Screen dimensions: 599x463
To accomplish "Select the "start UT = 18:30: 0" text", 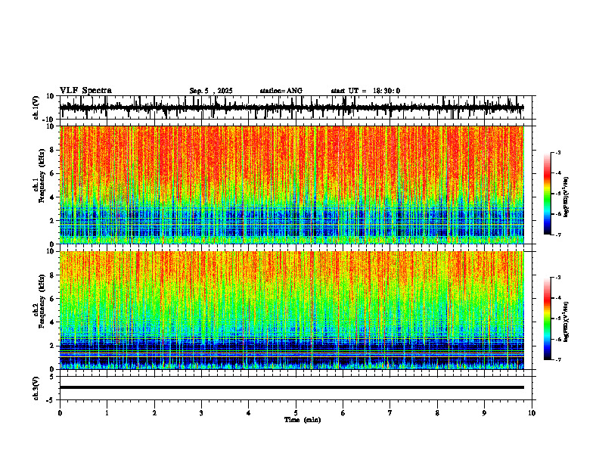I will click(365, 91).
